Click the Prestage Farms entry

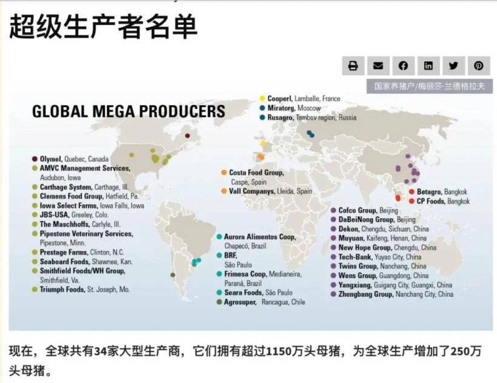(78, 253)
